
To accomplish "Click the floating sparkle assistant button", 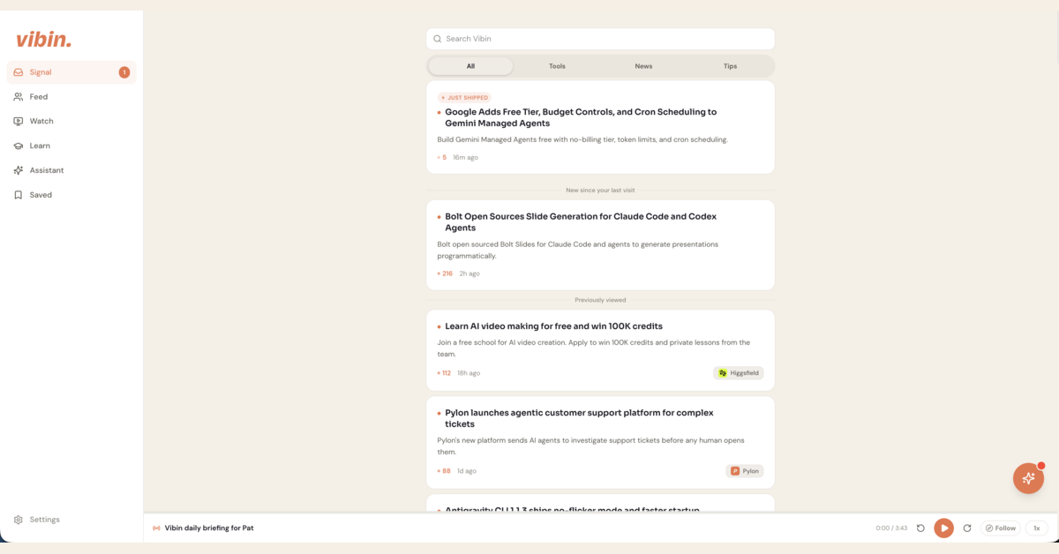I will tap(1028, 478).
